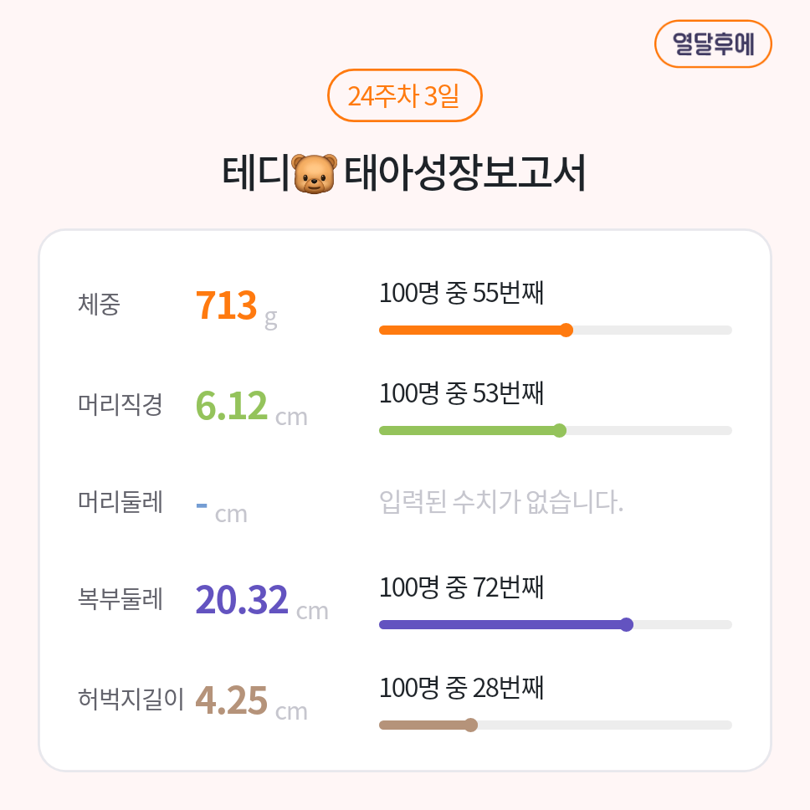Click the 100명 중 55번째 rank text
Screen dimensions: 810x810
[461, 294]
